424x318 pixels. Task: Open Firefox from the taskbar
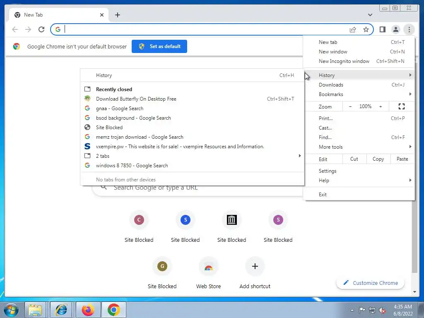(x=88, y=310)
